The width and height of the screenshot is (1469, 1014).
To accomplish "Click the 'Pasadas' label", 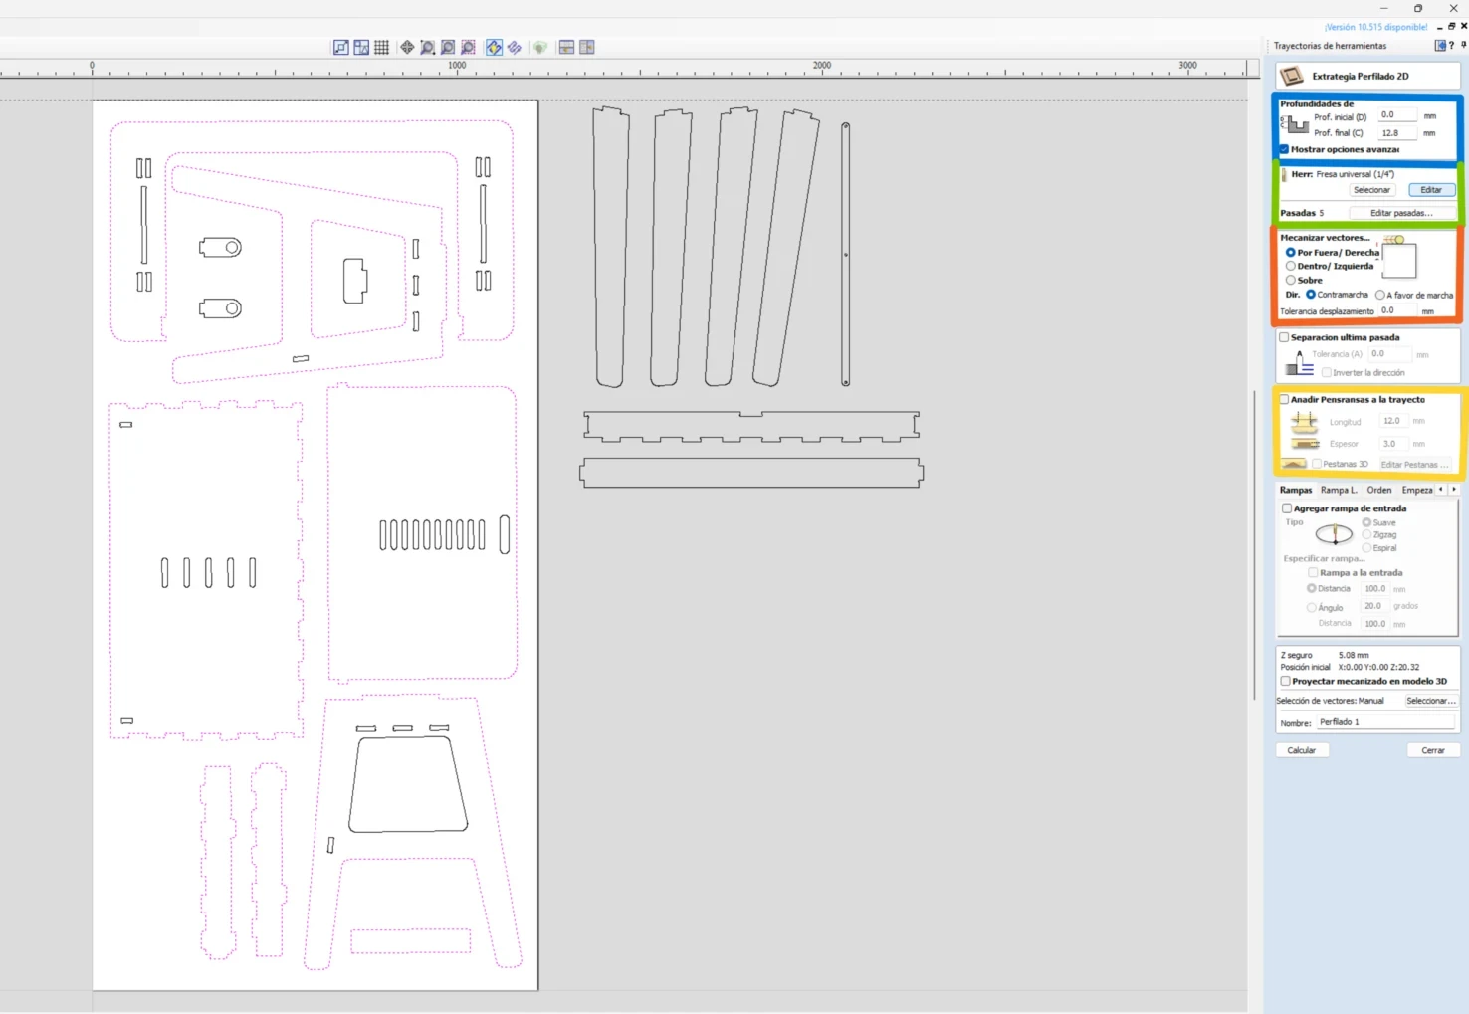I will 1298,213.
